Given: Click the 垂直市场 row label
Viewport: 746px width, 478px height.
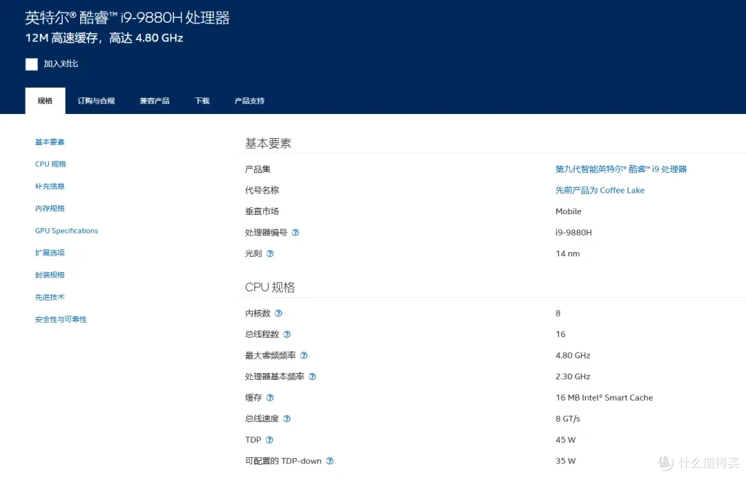Looking at the screenshot, I should 262,211.
